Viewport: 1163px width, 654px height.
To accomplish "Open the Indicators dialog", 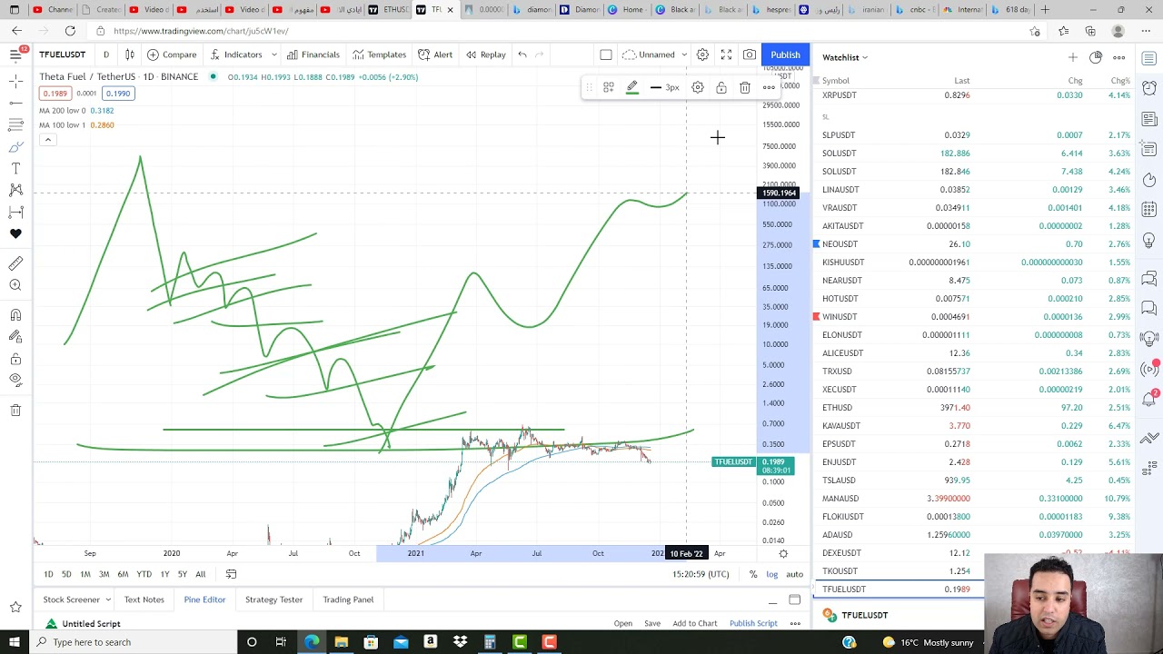I will (x=235, y=54).
